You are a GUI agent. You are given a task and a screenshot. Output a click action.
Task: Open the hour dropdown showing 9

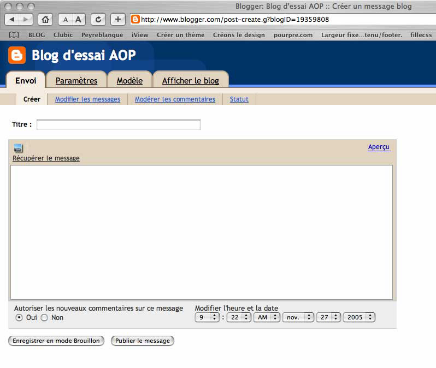tap(208, 317)
